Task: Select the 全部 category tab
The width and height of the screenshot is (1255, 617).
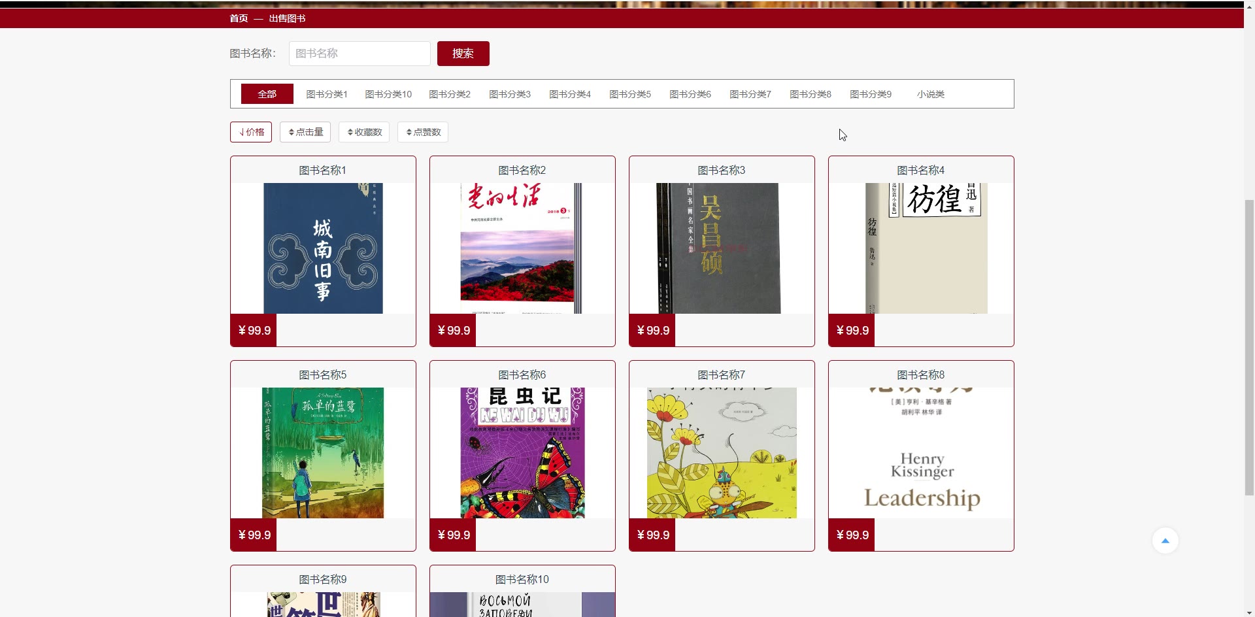Action: (x=267, y=94)
